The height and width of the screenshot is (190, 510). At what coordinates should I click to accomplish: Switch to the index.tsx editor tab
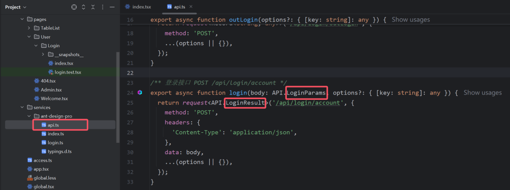139,6
